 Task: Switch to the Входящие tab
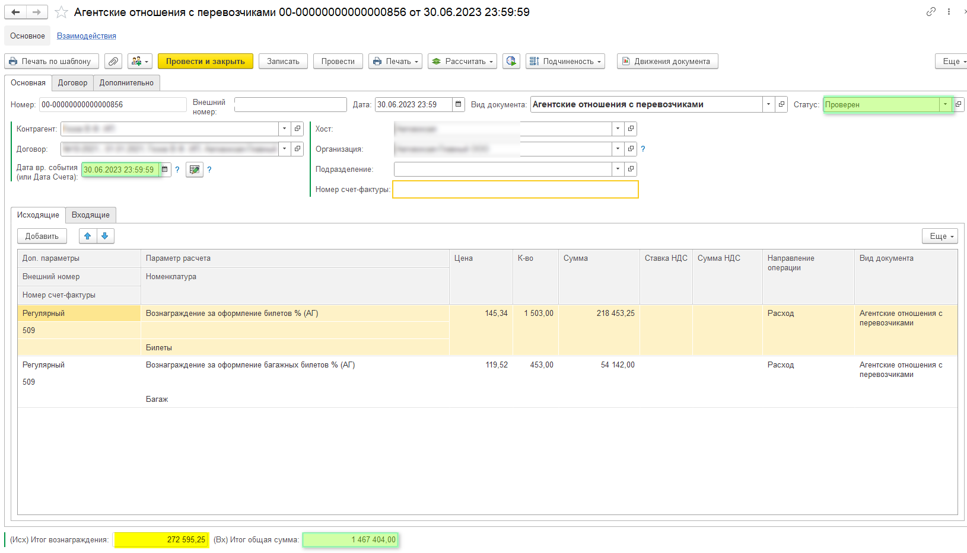91,215
